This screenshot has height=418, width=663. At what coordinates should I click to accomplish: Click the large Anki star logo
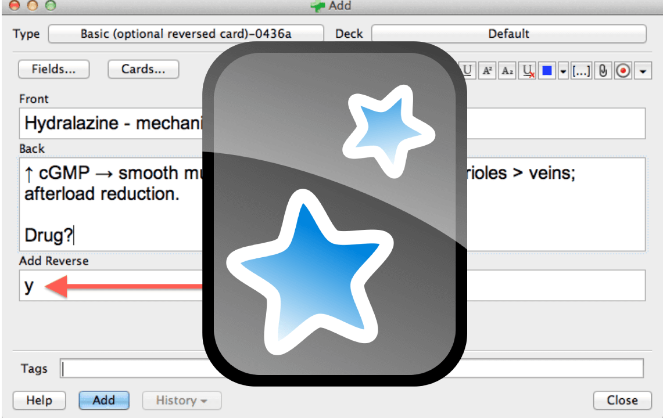335,214
